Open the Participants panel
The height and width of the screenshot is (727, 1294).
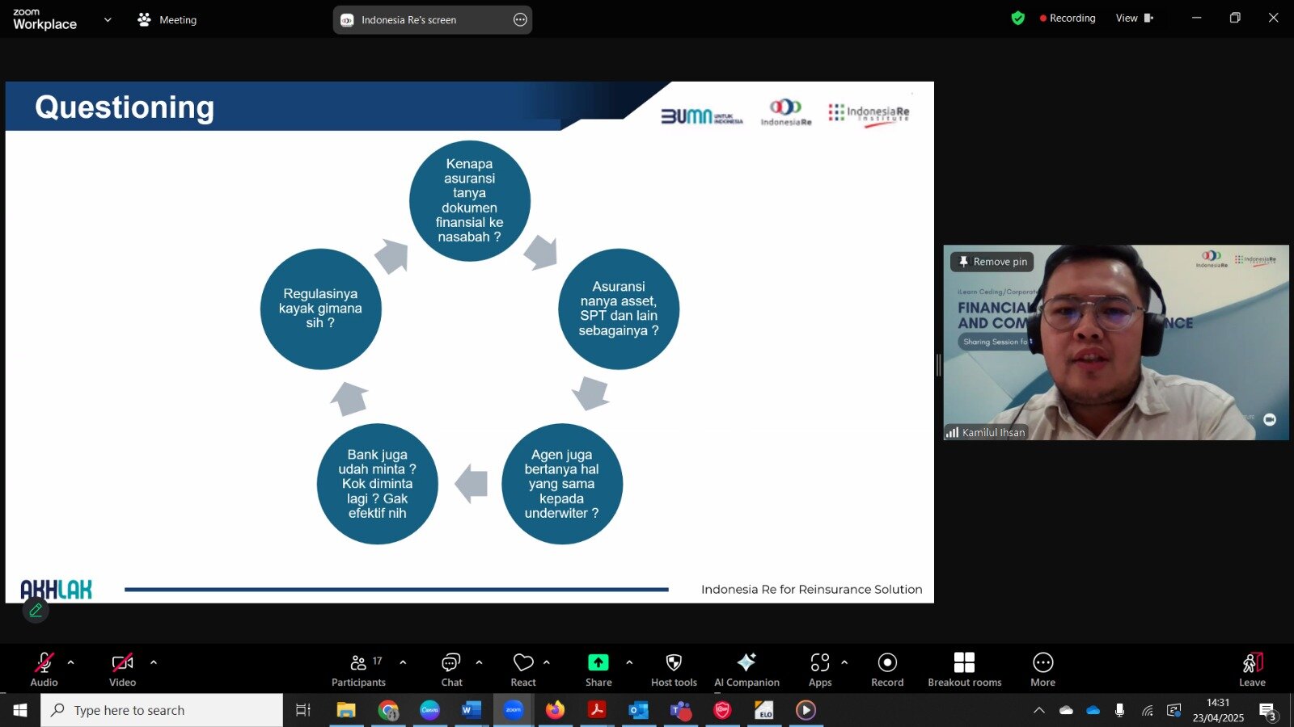358,670
